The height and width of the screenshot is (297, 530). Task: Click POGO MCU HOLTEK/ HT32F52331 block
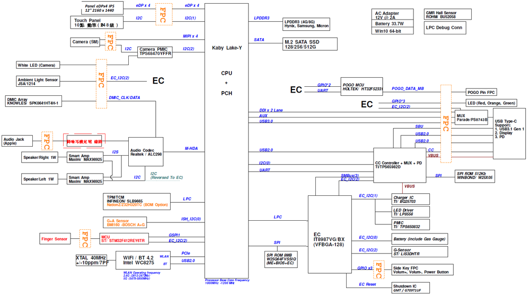(x=361, y=87)
